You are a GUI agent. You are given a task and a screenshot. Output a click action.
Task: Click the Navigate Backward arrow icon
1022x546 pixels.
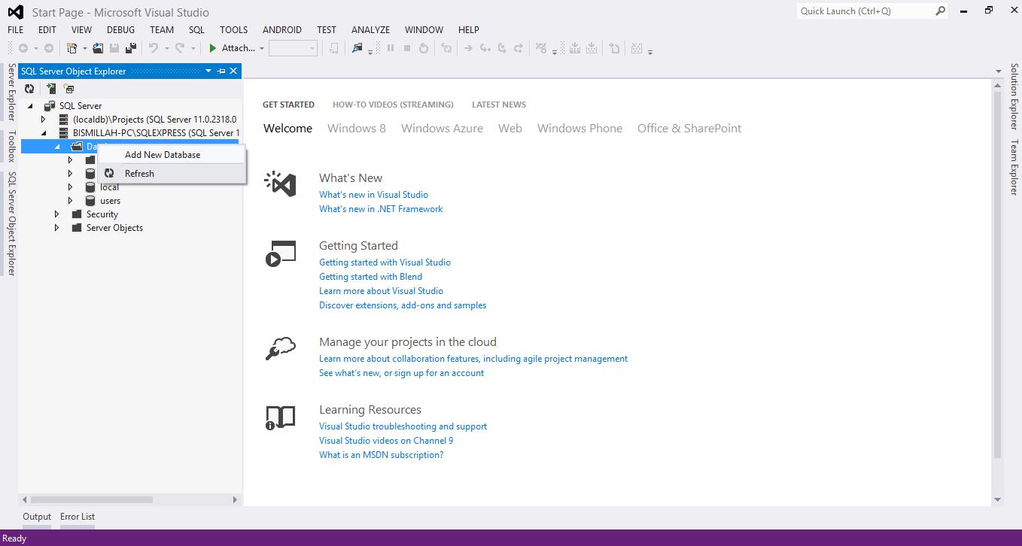[23, 48]
